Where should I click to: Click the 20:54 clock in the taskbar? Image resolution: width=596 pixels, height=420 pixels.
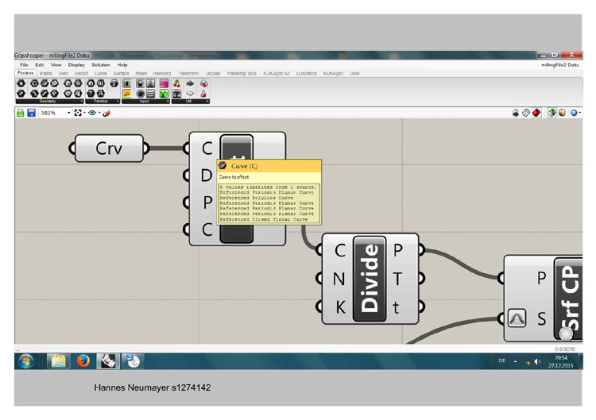click(x=561, y=358)
